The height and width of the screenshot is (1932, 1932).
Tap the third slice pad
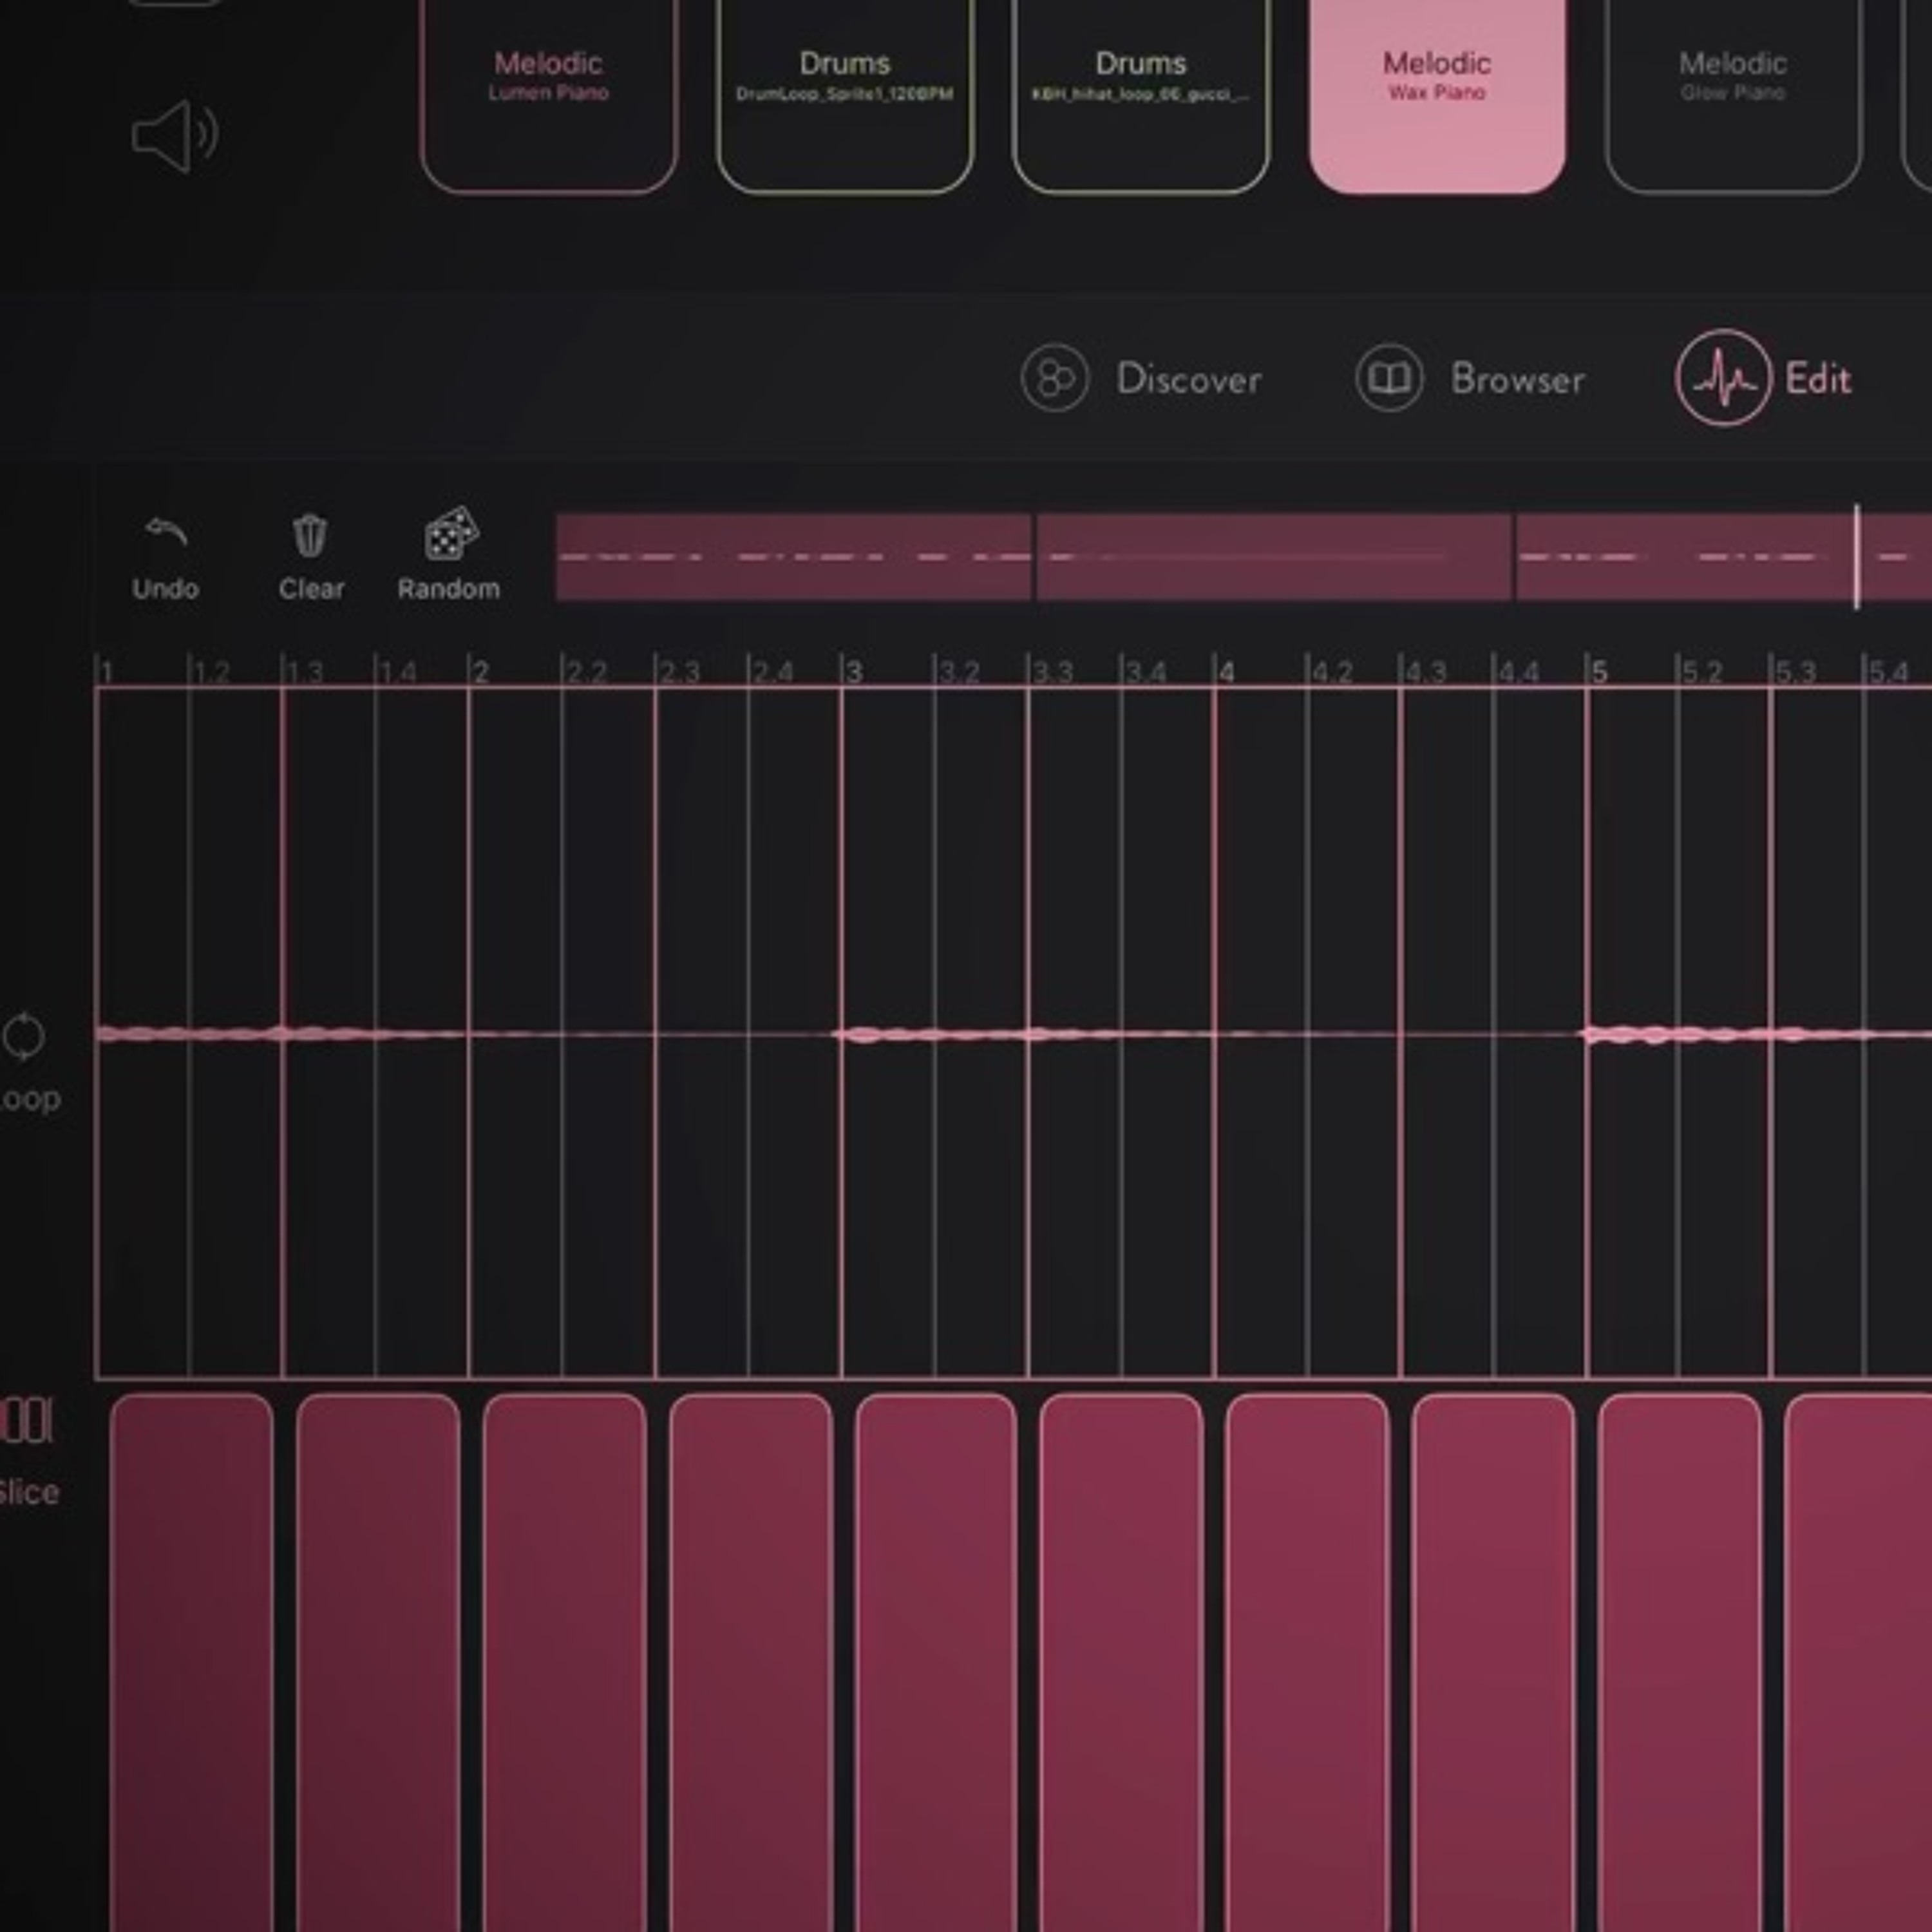564,1662
